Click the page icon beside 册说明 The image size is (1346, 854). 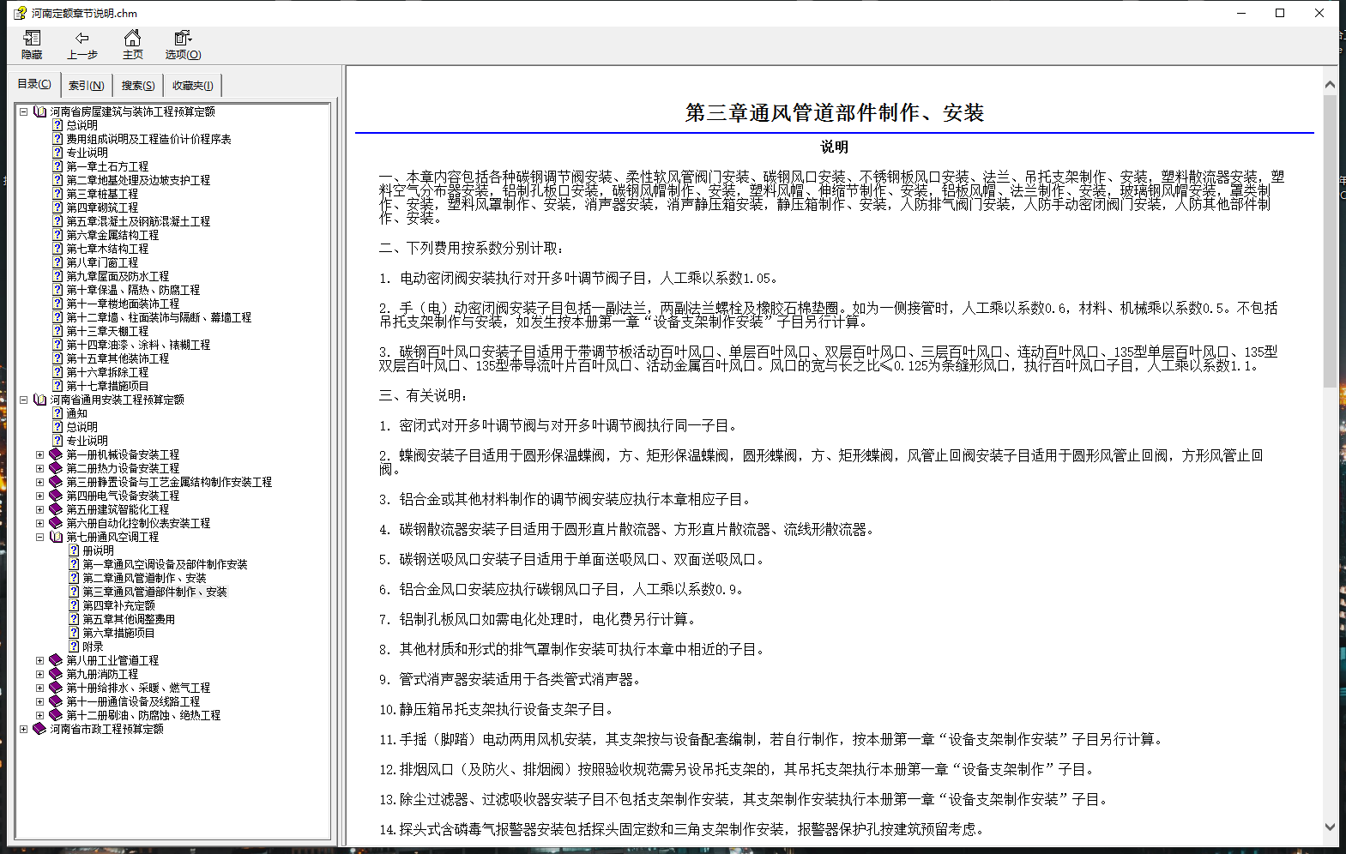pyautogui.click(x=74, y=550)
